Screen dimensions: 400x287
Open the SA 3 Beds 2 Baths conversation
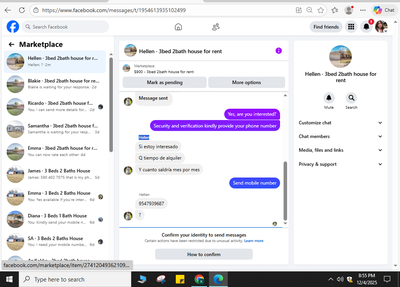55,242
